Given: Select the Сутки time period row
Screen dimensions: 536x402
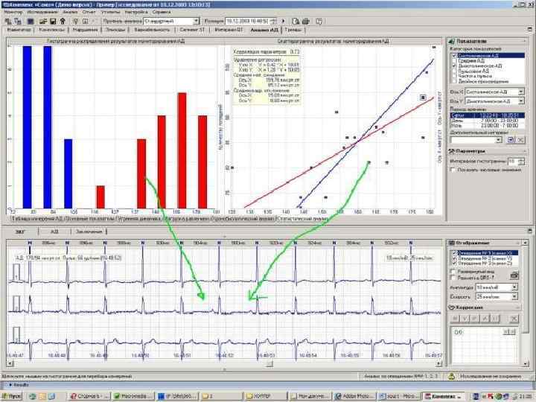Looking at the screenshot, I should point(488,115).
